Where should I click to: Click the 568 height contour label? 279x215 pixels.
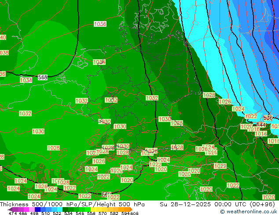(x=43, y=77)
